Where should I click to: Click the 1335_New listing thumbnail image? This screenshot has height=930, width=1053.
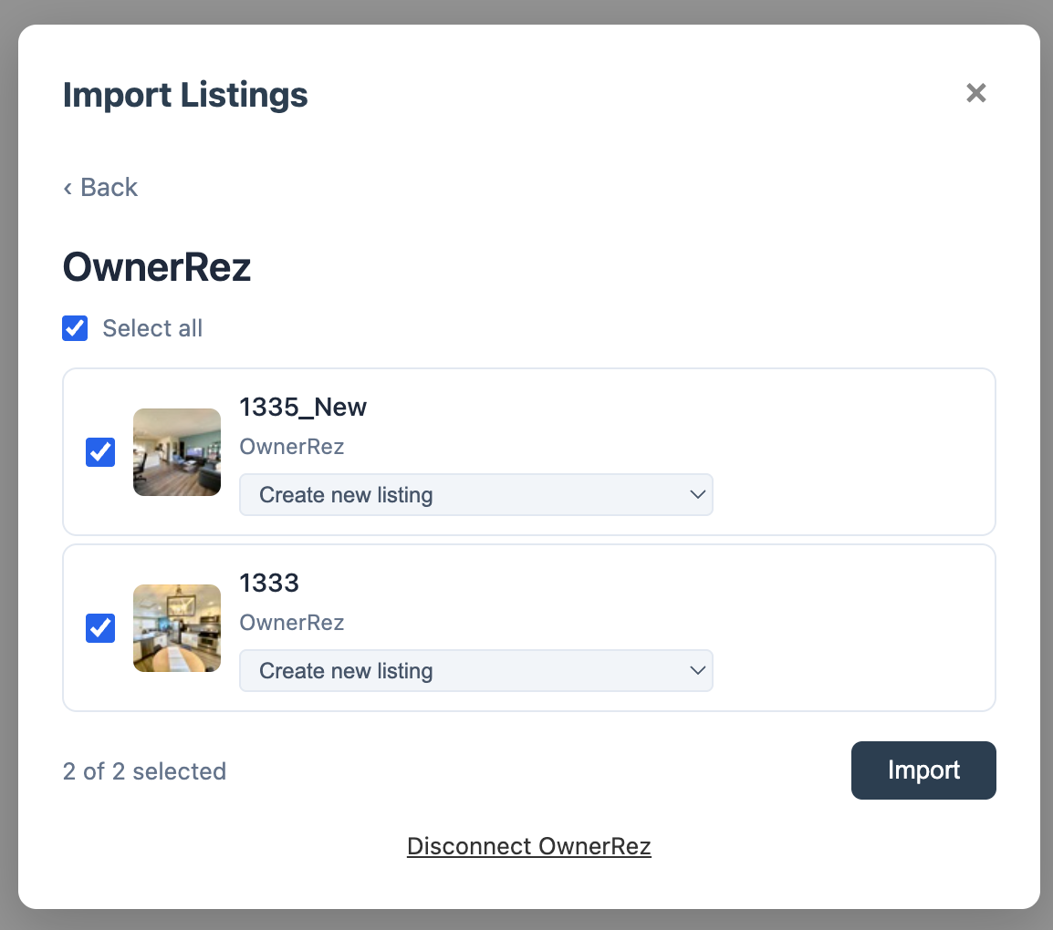[x=176, y=451]
